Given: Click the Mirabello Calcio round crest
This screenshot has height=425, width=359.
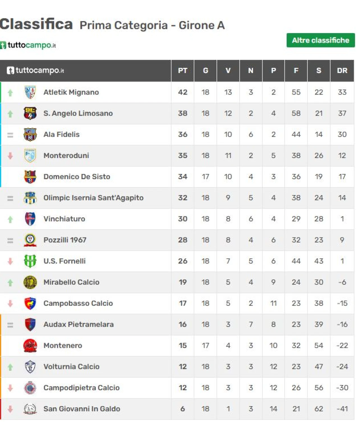Looking at the screenshot, I should [x=30, y=282].
